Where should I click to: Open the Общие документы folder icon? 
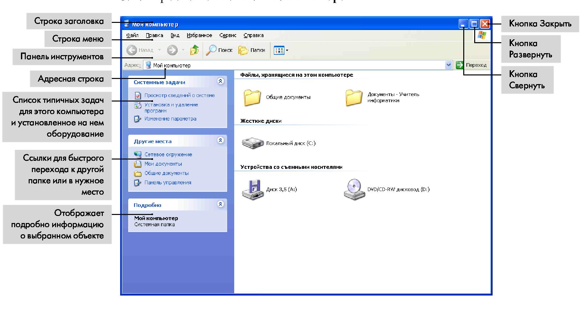pyautogui.click(x=252, y=97)
